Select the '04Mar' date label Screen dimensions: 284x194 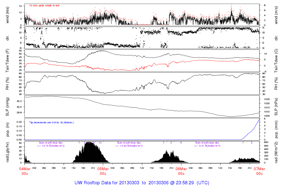tap(25, 169)
